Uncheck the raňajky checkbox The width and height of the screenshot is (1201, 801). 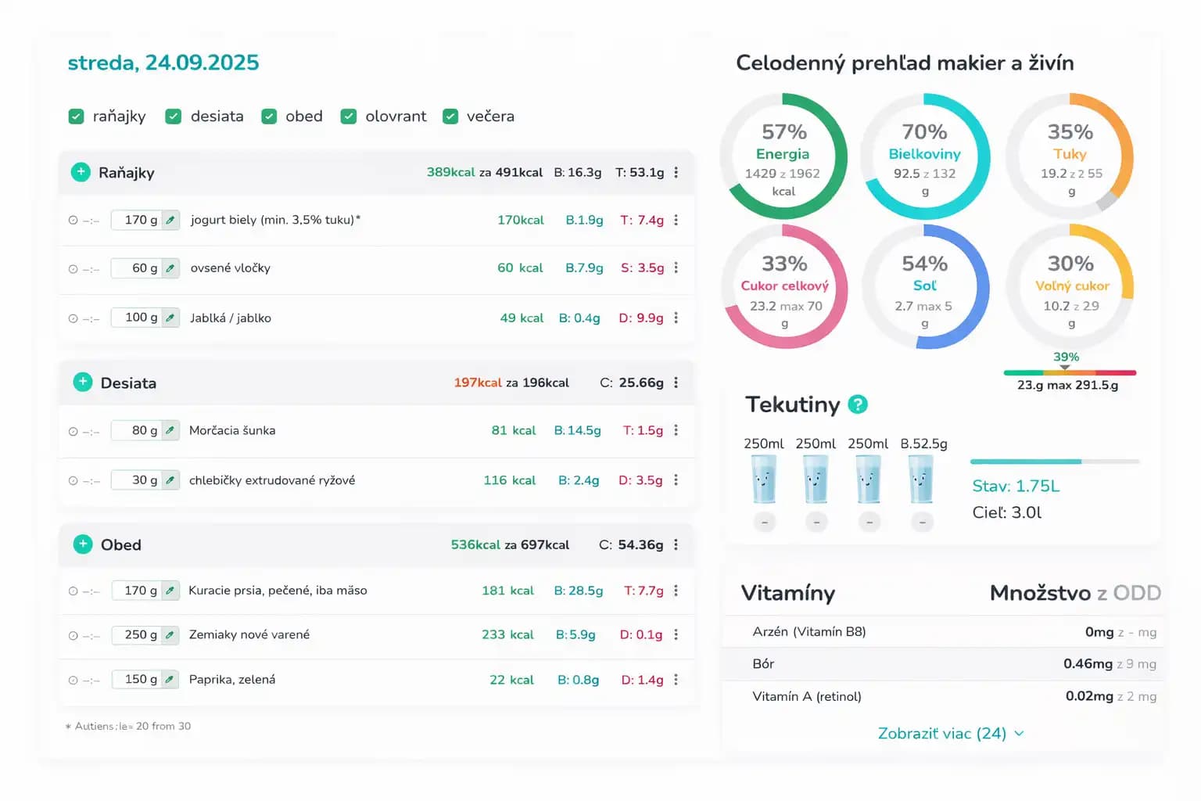tap(76, 117)
